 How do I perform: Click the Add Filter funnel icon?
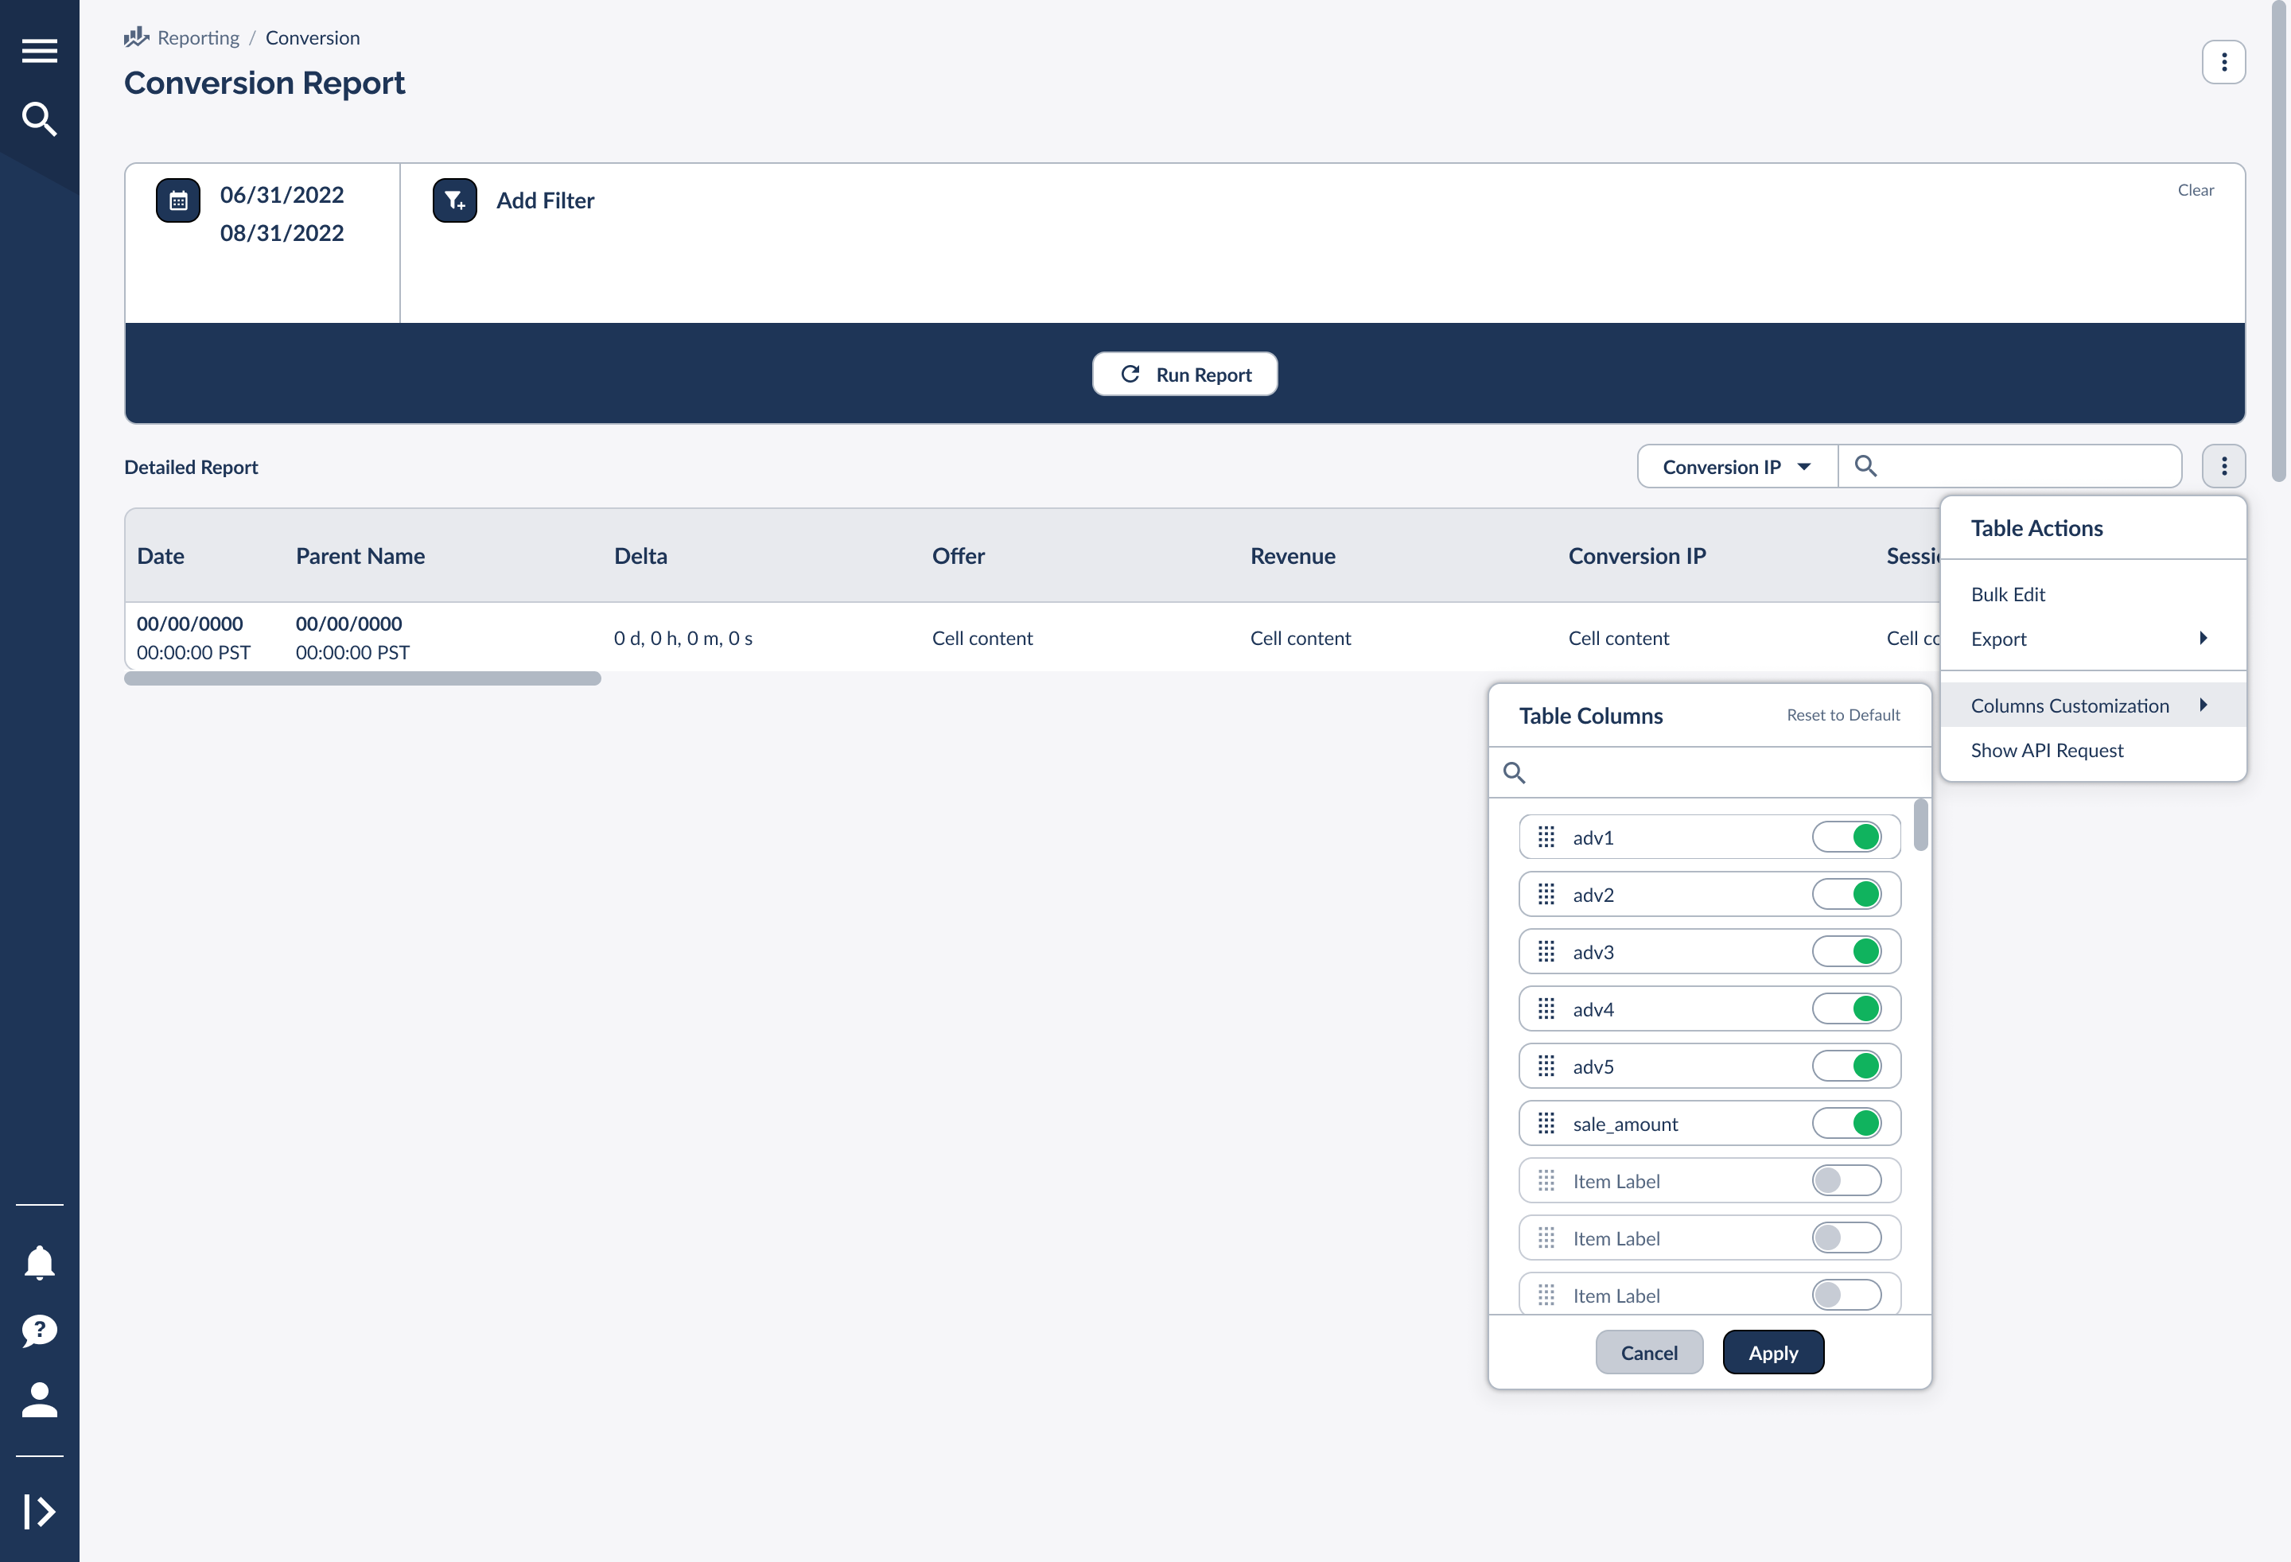(454, 200)
